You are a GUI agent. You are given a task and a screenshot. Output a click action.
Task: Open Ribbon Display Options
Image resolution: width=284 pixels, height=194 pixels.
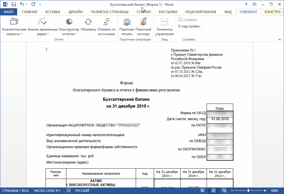coord(255,4)
